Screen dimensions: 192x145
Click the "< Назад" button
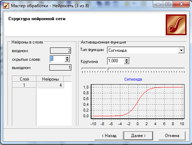(109, 136)
